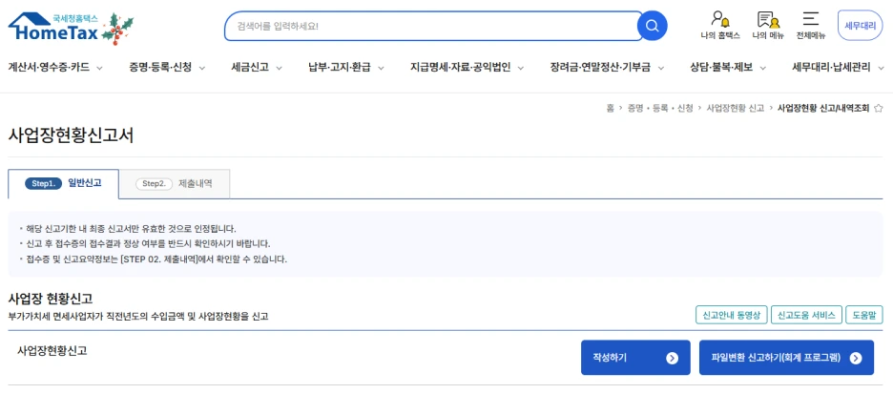Click the blue search magnifier icon
Viewport: 893px width, 394px height.
(652, 26)
